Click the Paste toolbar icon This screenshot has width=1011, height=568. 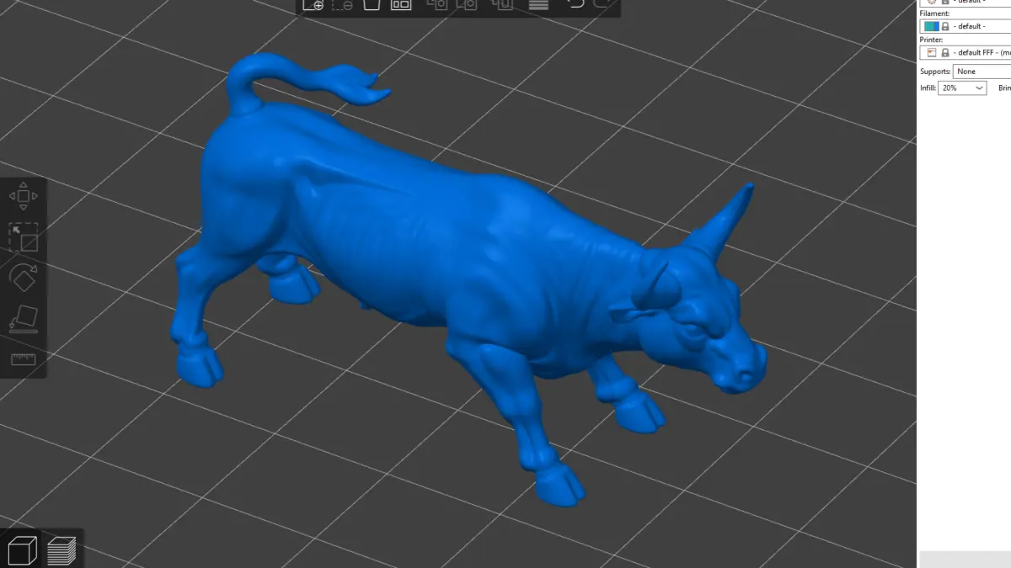coord(467,4)
